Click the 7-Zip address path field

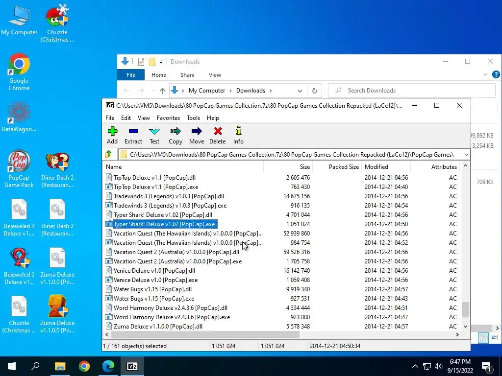click(290, 155)
